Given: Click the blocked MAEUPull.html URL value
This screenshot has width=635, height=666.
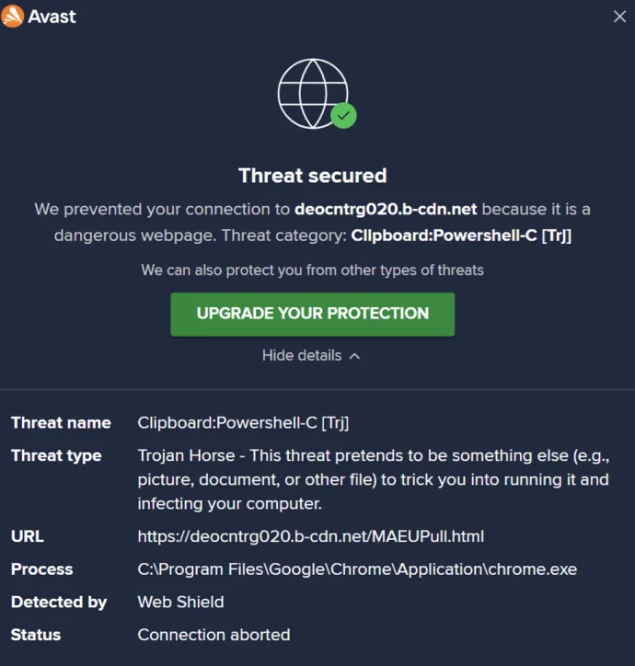Looking at the screenshot, I should tap(311, 536).
